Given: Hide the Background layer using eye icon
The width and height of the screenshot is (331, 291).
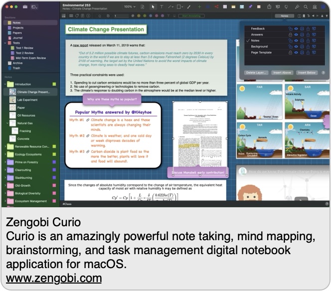Looking at the screenshot, I should point(296,46).
